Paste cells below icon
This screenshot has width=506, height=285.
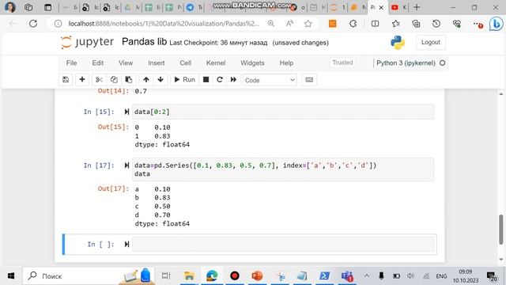(128, 80)
